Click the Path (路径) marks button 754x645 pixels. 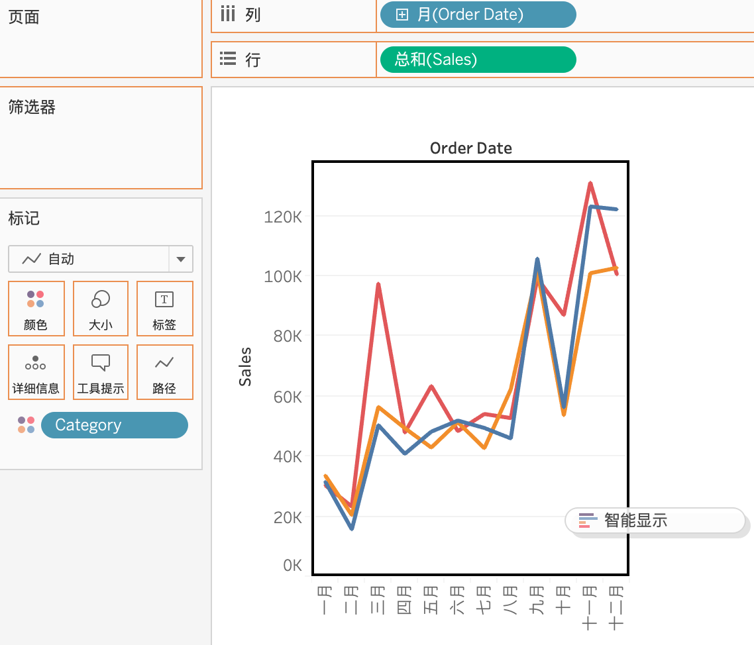(x=164, y=372)
